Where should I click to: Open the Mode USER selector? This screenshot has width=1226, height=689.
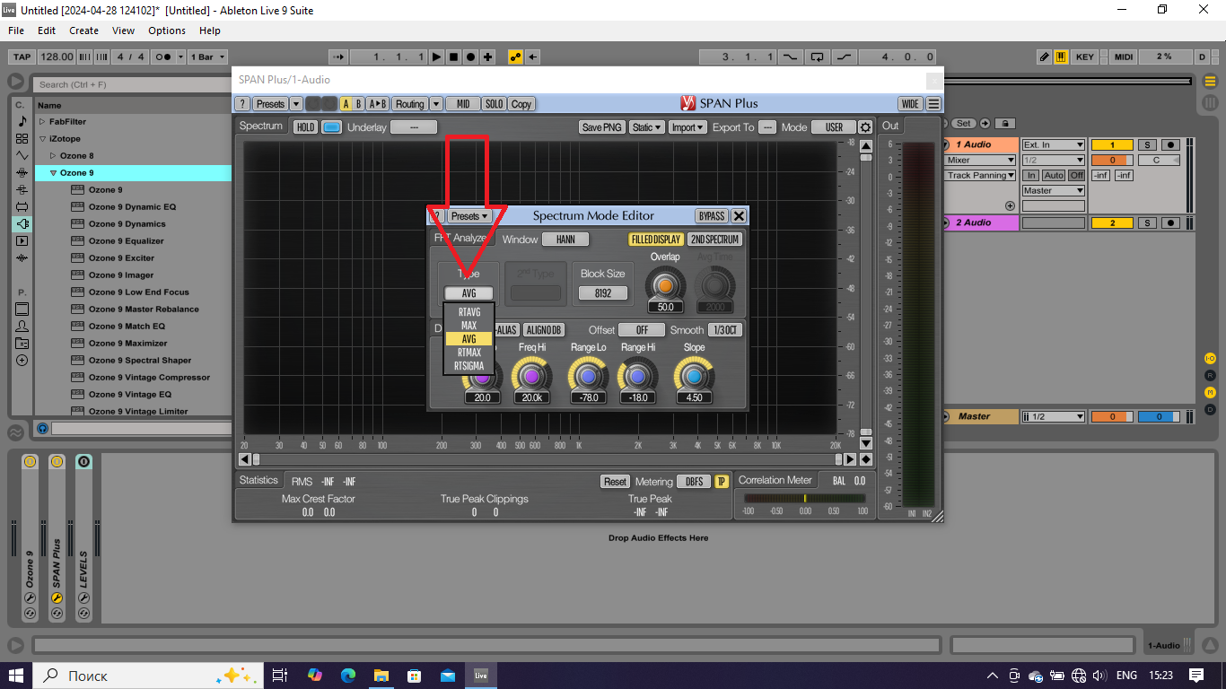(x=834, y=127)
